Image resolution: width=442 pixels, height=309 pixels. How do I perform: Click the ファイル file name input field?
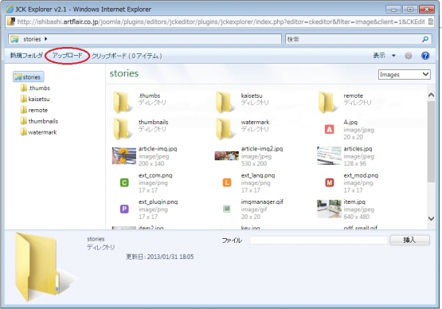click(319, 241)
